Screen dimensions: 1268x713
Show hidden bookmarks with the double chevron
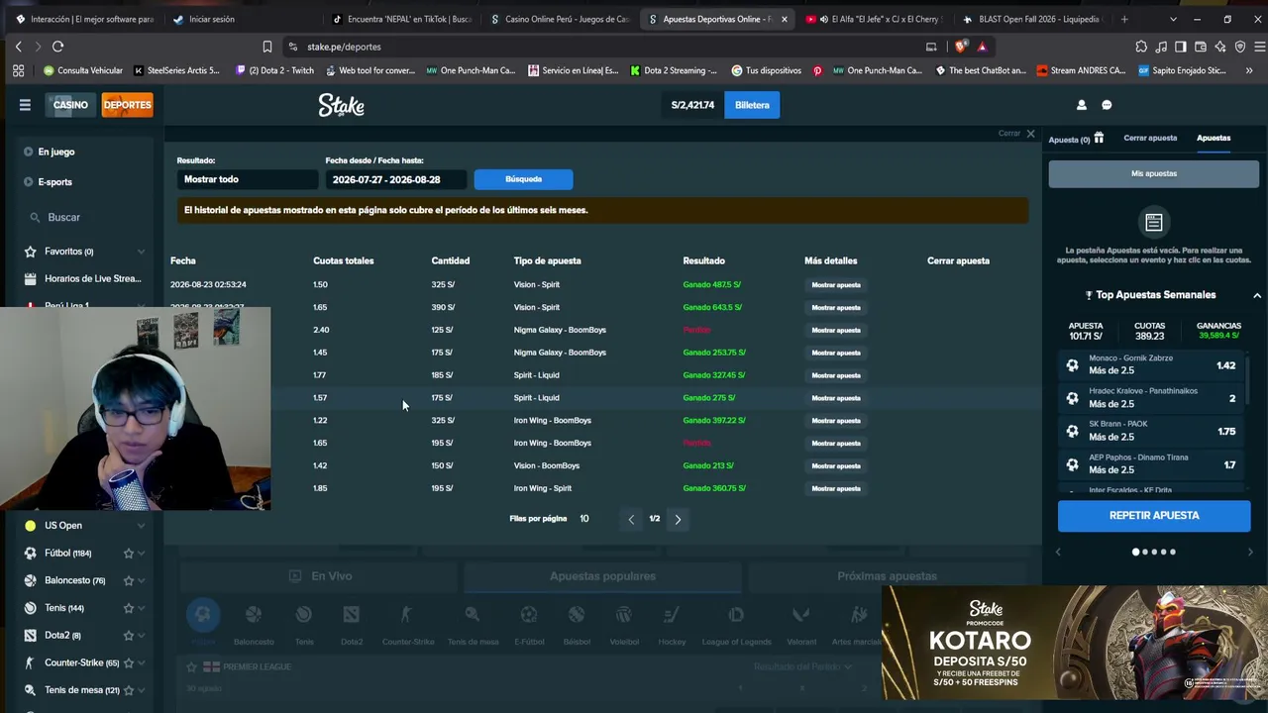1249,70
